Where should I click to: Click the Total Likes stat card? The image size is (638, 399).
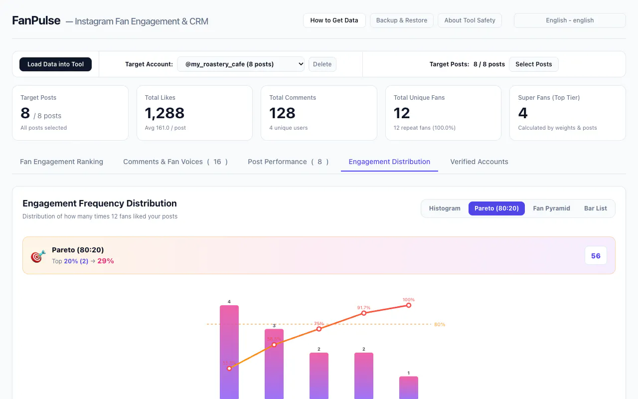point(194,113)
